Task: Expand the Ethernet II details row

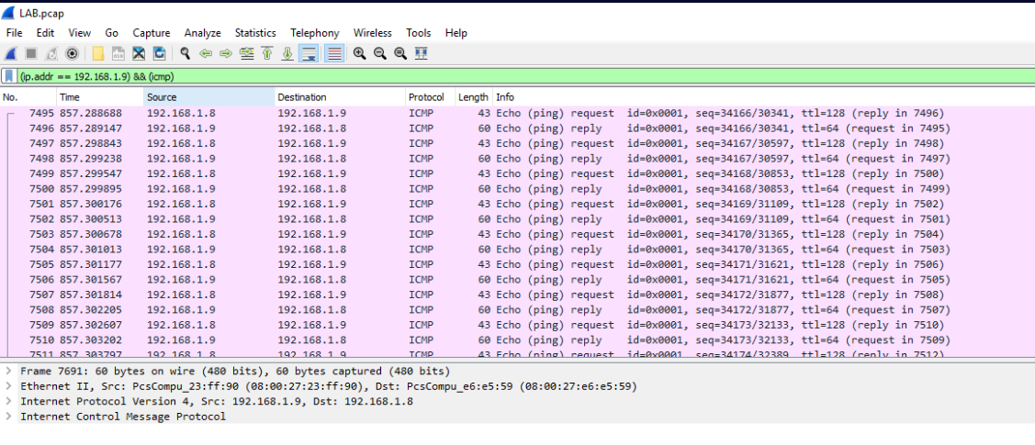Action: point(8,386)
